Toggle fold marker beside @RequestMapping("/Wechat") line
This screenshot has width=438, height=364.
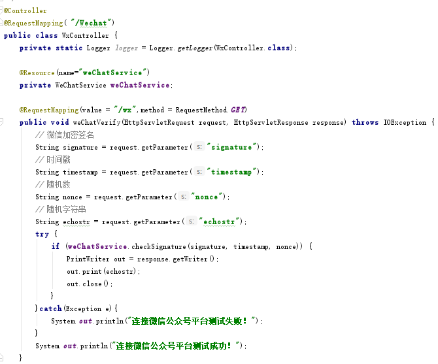point(2,24)
